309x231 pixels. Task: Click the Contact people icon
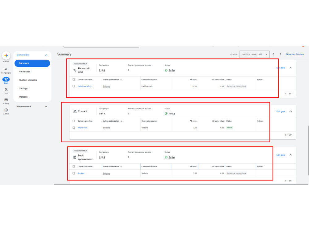(x=75, y=111)
